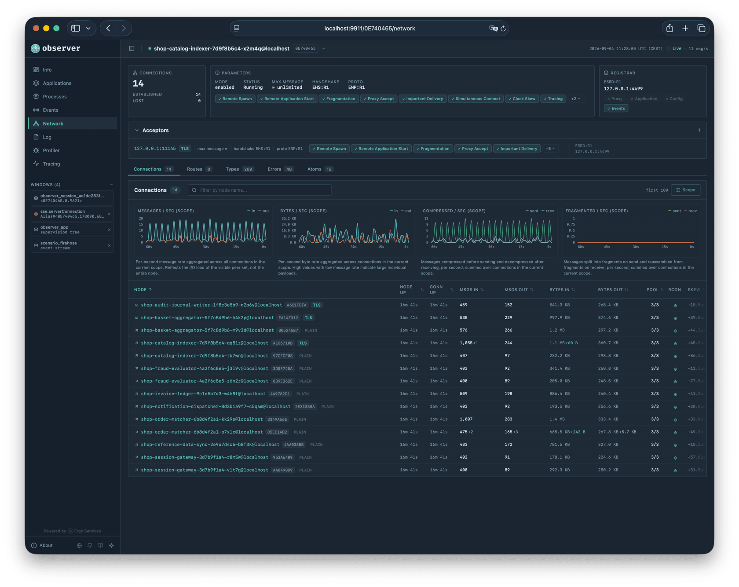
Task: Sort connections by BYTES OUT column
Action: pos(613,290)
